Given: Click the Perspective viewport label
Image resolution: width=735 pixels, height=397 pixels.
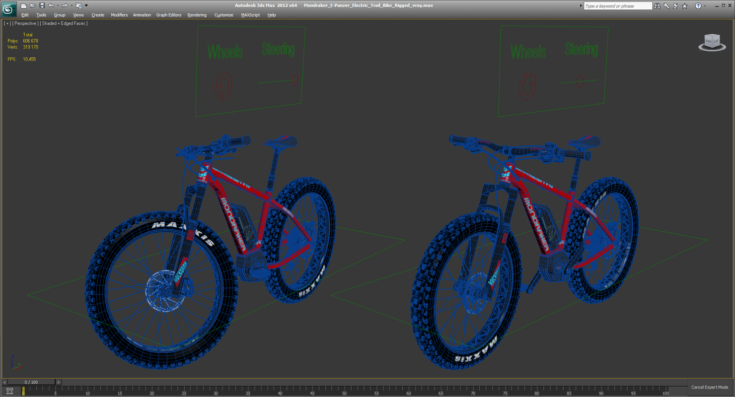Looking at the screenshot, I should click(25, 23).
